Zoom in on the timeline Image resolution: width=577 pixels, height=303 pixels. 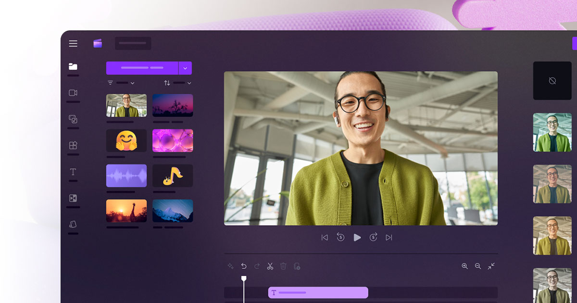464,265
